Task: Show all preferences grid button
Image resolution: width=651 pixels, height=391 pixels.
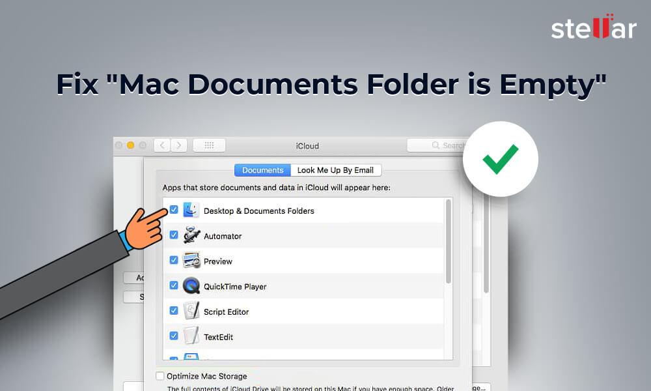Action: click(x=209, y=145)
